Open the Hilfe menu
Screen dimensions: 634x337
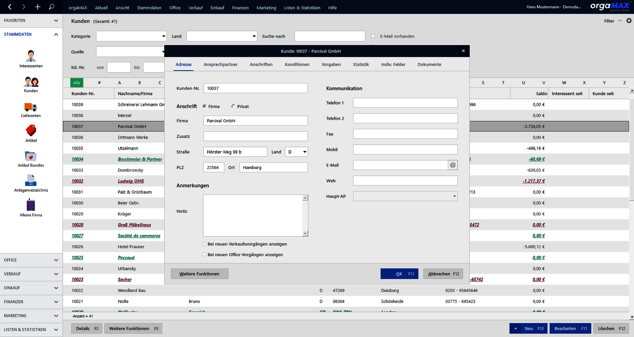332,8
